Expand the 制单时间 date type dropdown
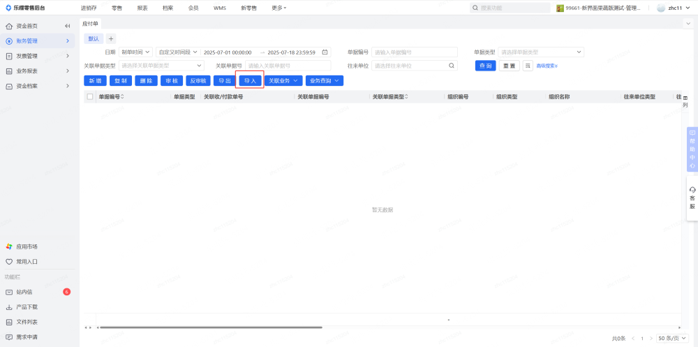The width and height of the screenshot is (698, 347). point(135,52)
